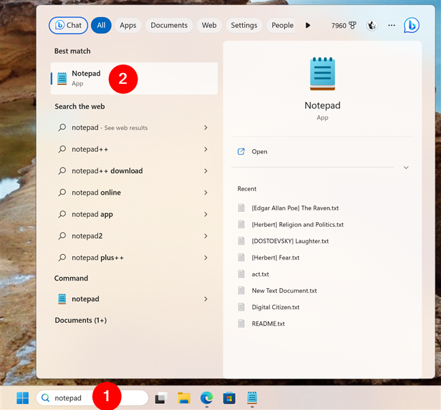Image resolution: width=441 pixels, height=410 pixels.
Task: Open File Explorer from taskbar
Action: click(184, 398)
